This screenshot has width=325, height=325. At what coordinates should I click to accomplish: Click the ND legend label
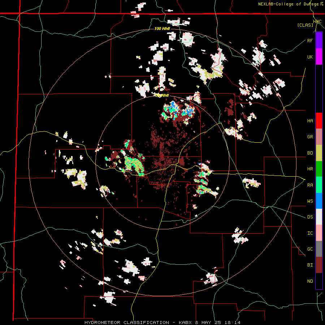coord(310,281)
